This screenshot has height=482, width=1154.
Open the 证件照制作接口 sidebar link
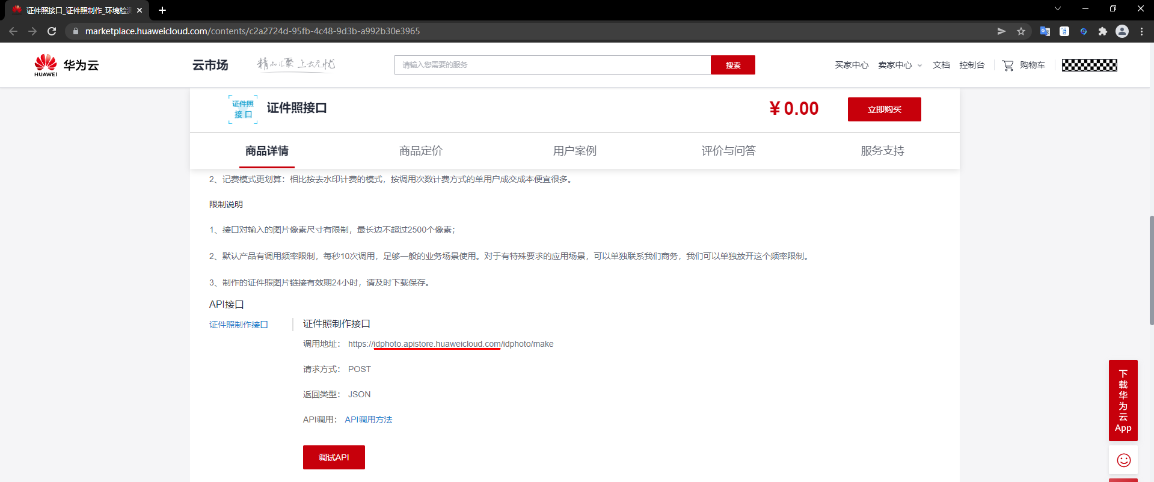(239, 325)
